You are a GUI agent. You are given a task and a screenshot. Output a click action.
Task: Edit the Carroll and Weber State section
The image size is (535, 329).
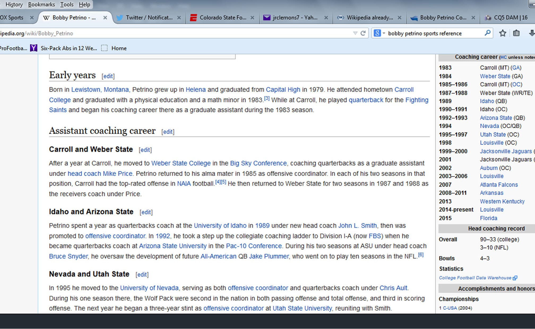click(x=145, y=150)
